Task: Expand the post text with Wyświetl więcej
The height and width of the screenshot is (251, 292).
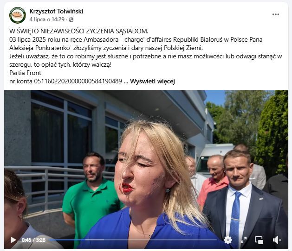Action: coord(152,81)
